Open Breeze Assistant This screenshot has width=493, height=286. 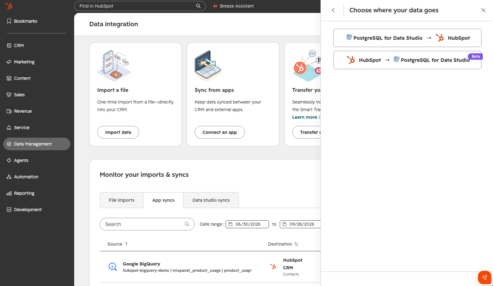coord(233,6)
